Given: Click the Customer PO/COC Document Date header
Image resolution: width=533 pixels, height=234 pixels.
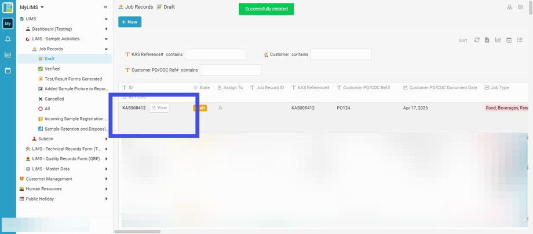Looking at the screenshot, I should pyautogui.click(x=440, y=87).
